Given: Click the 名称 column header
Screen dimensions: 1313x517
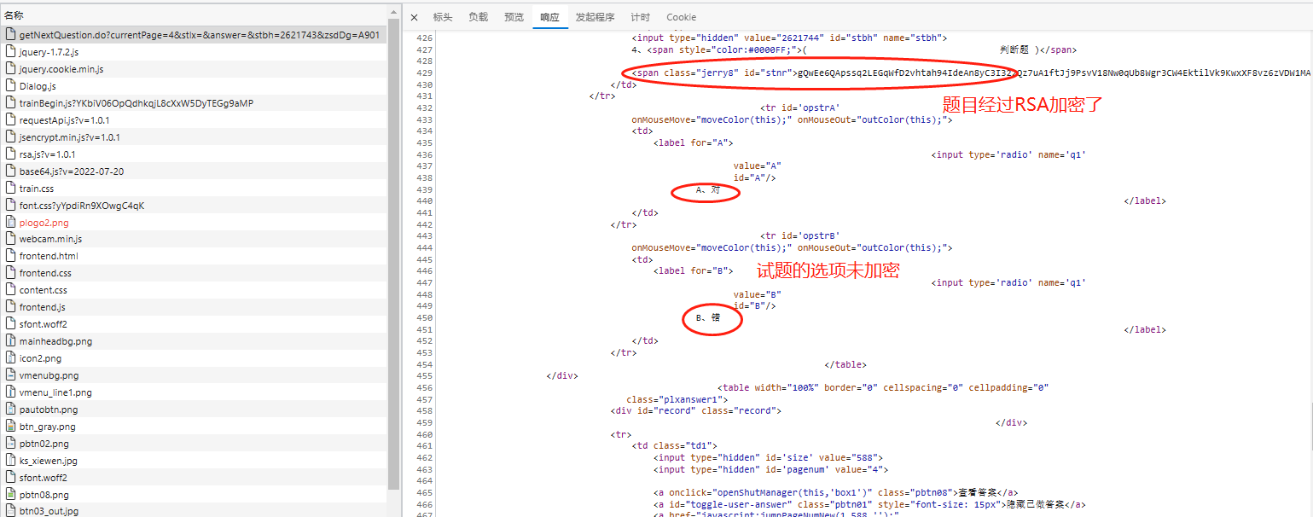Looking at the screenshot, I should coord(15,15).
